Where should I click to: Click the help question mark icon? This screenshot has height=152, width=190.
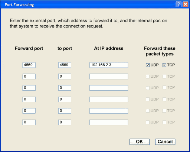(x=178, y=4)
